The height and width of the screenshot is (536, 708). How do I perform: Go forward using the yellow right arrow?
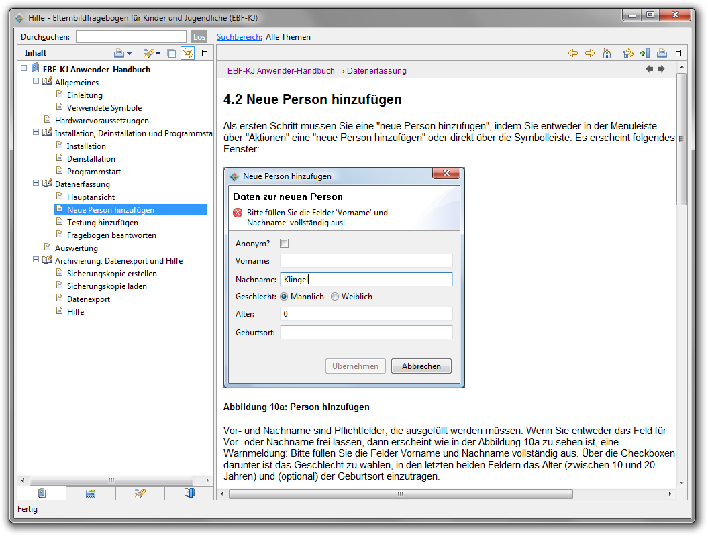(x=590, y=53)
